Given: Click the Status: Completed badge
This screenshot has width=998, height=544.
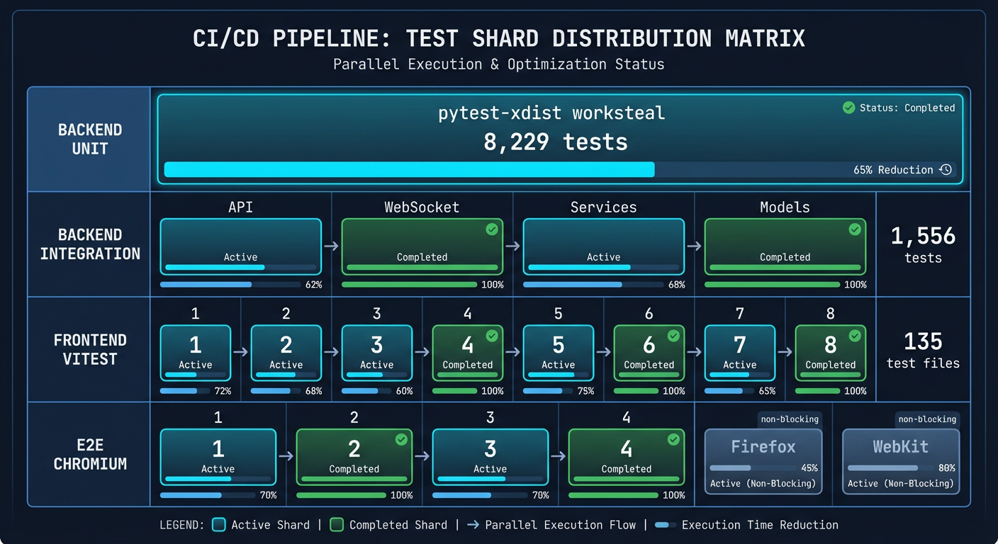Looking at the screenshot, I should 899,108.
